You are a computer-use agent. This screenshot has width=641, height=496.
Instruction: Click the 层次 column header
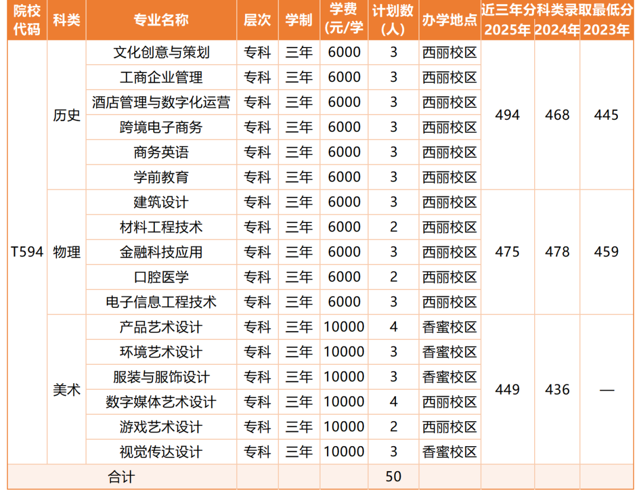258,20
